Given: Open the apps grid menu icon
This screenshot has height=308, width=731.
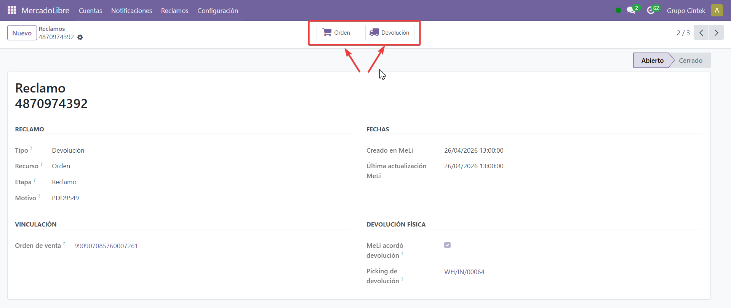Looking at the screenshot, I should [12, 10].
